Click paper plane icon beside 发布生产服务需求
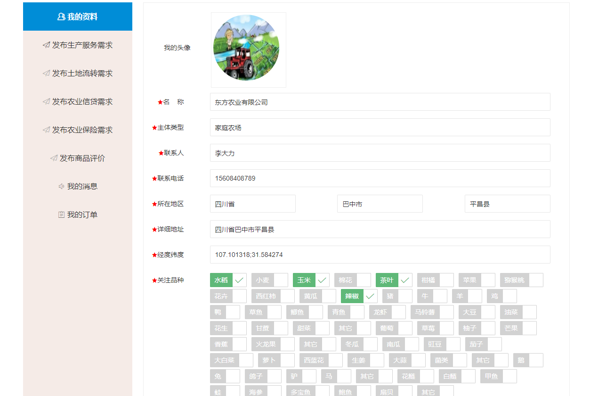Viewport: 590px width, 396px height. click(x=46, y=45)
